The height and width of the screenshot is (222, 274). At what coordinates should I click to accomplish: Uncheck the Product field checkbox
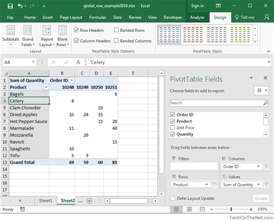tap(172, 121)
